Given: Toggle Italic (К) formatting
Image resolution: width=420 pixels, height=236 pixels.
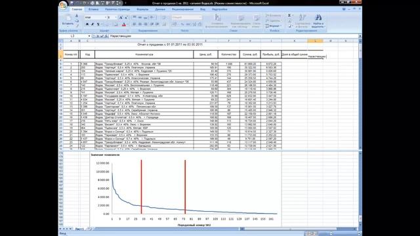Looking at the screenshot, I should click(93, 24).
